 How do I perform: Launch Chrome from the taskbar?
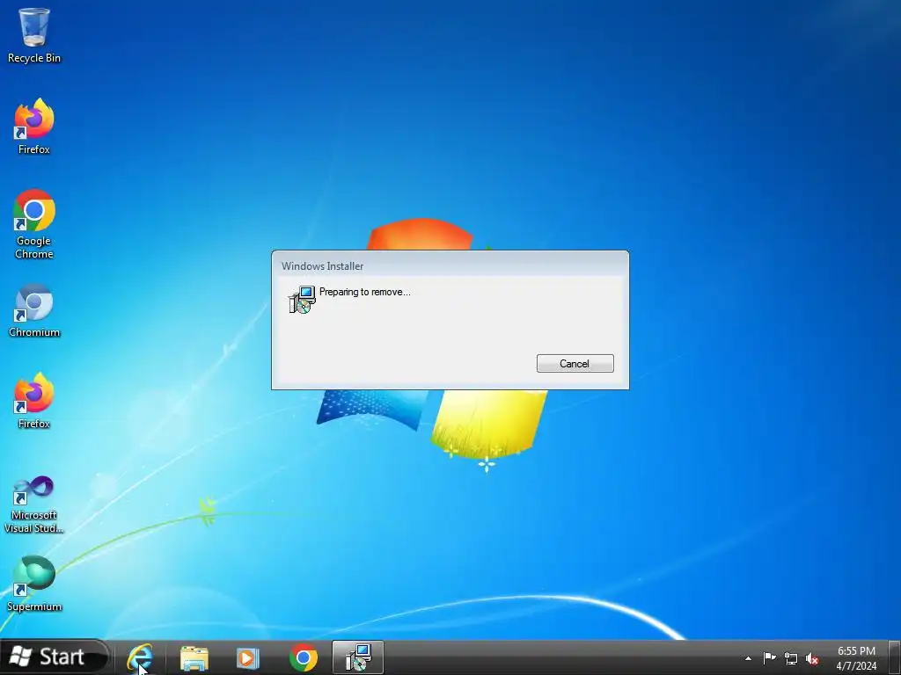[304, 657]
